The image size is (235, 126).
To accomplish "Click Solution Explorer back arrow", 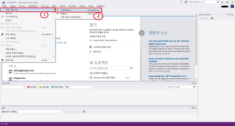I will [x=201, y=18].
